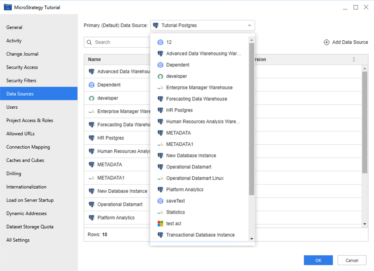Screen dimensions: 374x271
Task: Click the search magnifier icon
Action: coord(89,42)
